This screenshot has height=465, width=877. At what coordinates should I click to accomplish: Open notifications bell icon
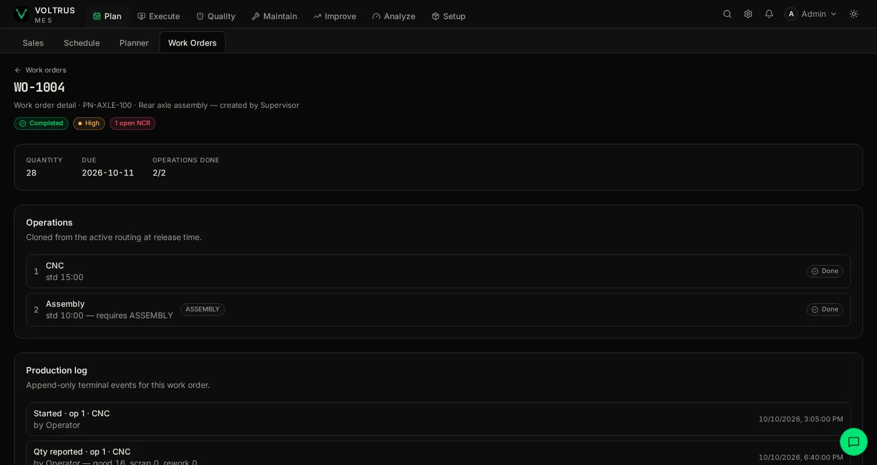pos(769,14)
